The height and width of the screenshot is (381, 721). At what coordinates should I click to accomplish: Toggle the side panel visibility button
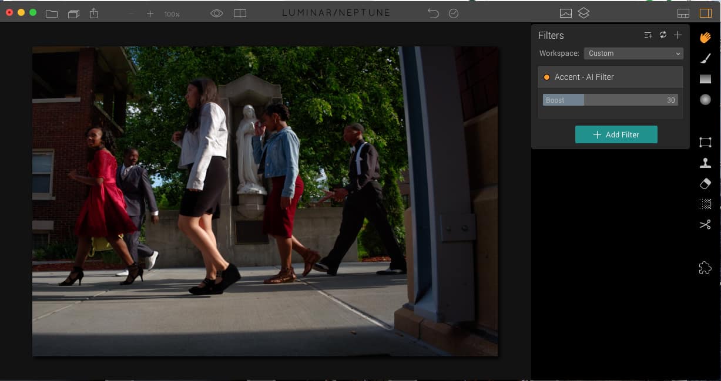(x=705, y=14)
